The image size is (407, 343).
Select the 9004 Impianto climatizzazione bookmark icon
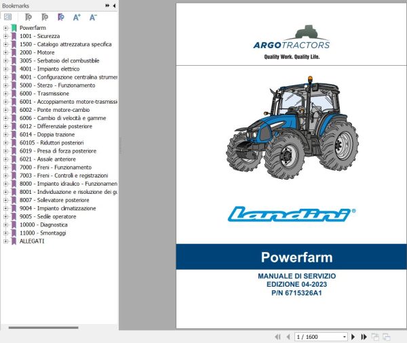14,208
